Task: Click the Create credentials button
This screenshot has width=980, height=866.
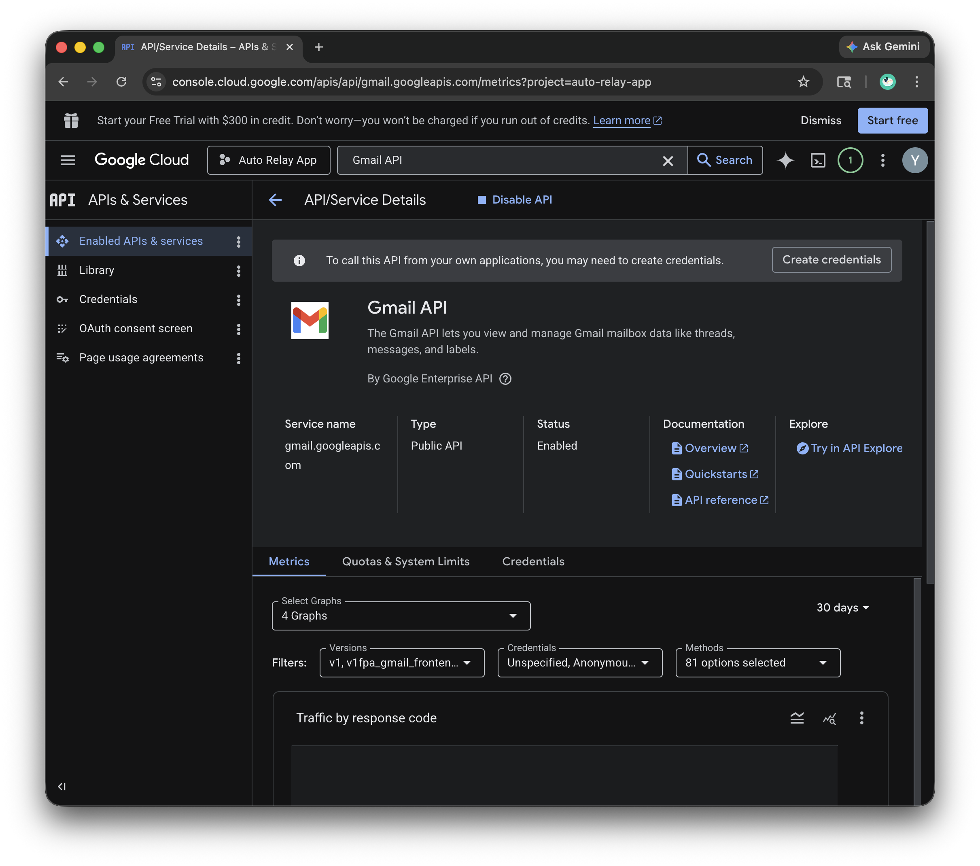Action: pos(831,259)
